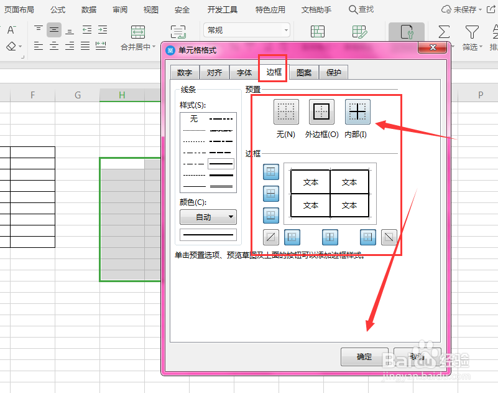Screen dimensions: 498x393
Task: Open the 开发工具 ribbon tab
Action: coord(223,10)
